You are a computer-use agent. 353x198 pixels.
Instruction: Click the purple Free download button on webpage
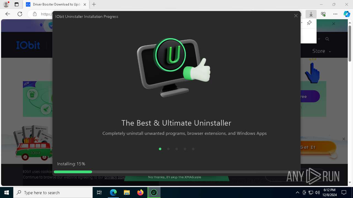[310, 97]
